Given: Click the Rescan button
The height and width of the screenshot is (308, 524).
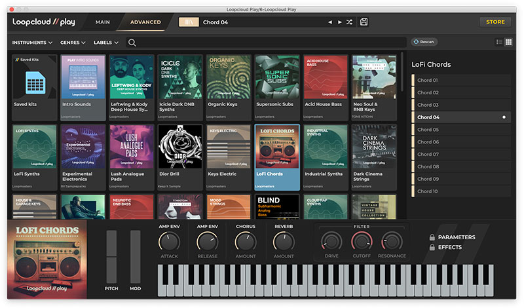Looking at the screenshot, I should click(x=424, y=42).
